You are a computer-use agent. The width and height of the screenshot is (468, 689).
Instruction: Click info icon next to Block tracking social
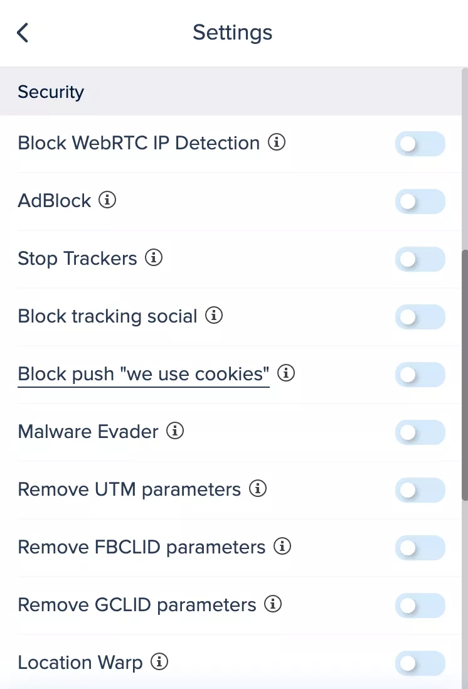click(x=214, y=316)
